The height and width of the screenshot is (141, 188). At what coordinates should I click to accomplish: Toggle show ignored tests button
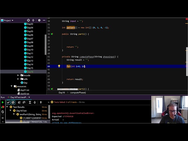pyautogui.click(x=13, y=103)
